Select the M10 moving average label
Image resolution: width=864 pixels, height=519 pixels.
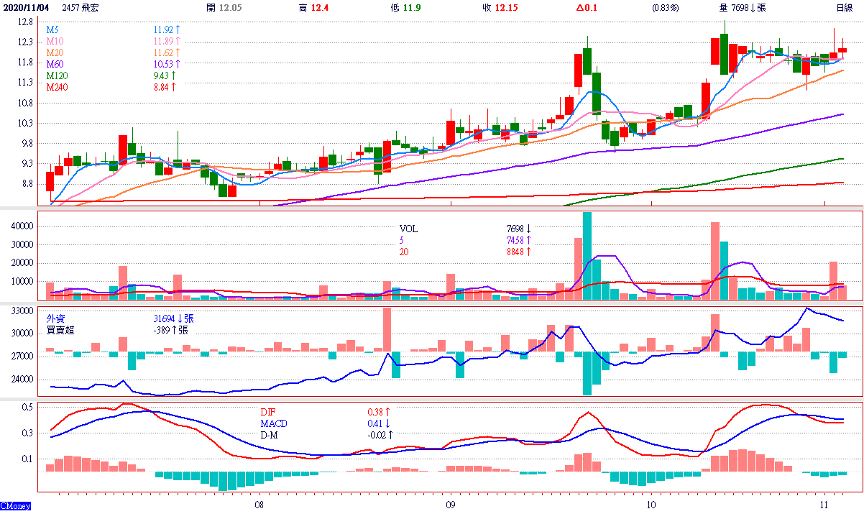(x=55, y=42)
